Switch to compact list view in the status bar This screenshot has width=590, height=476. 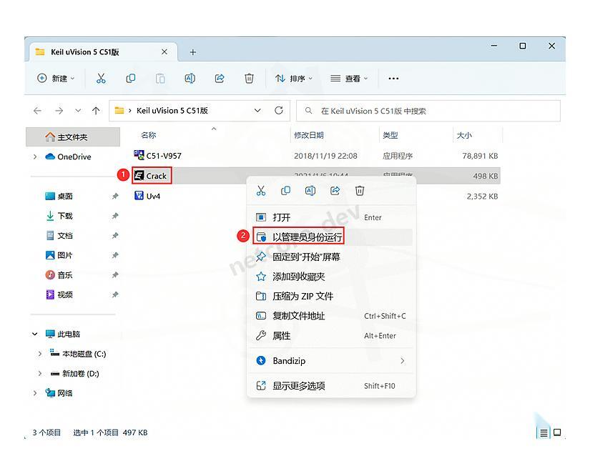542,432
